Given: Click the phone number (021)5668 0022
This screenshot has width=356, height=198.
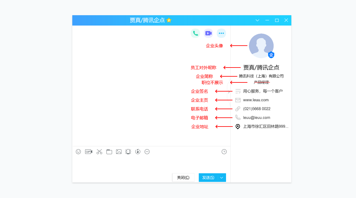Looking at the screenshot, I should click(x=257, y=109).
